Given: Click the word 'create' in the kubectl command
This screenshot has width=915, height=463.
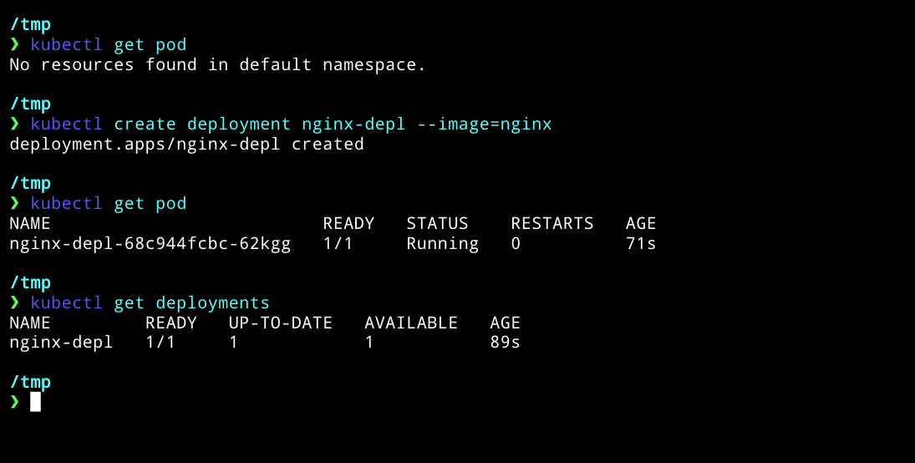Looking at the screenshot, I should [145, 125].
